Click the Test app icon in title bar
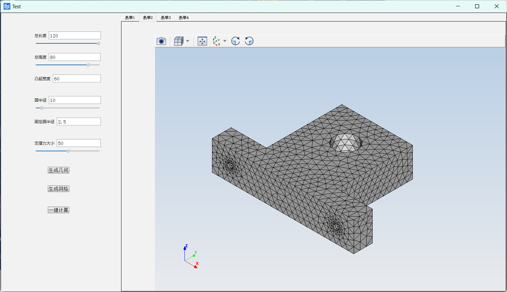This screenshot has height=292, width=507. click(x=7, y=6)
